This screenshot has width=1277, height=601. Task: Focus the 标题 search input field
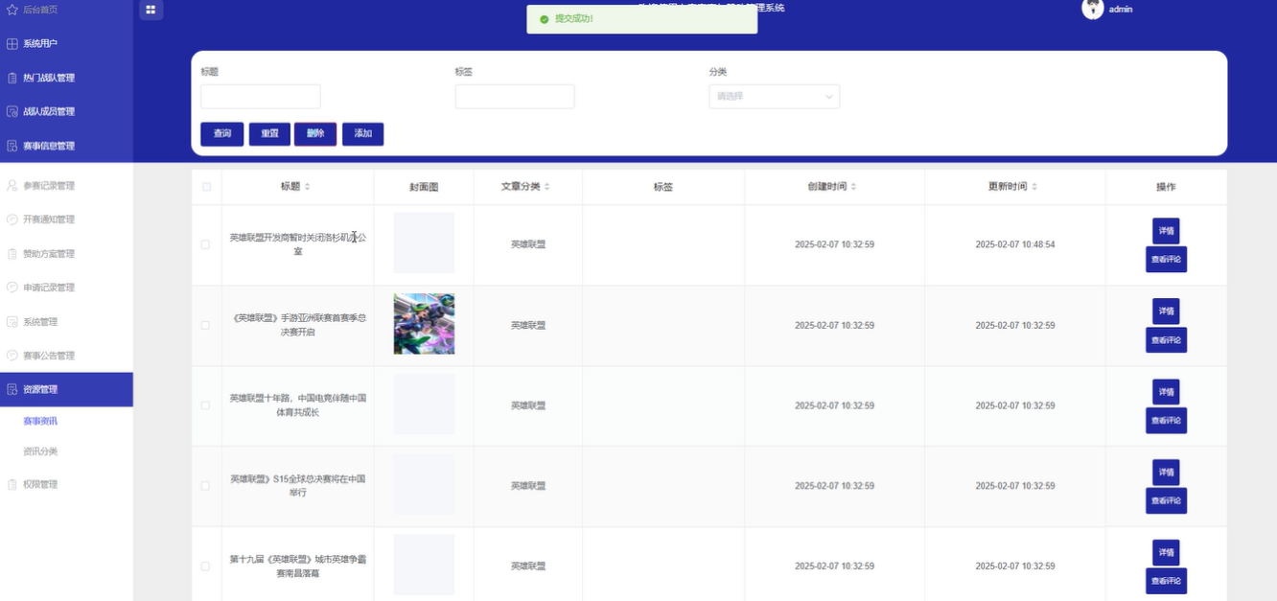click(x=260, y=96)
